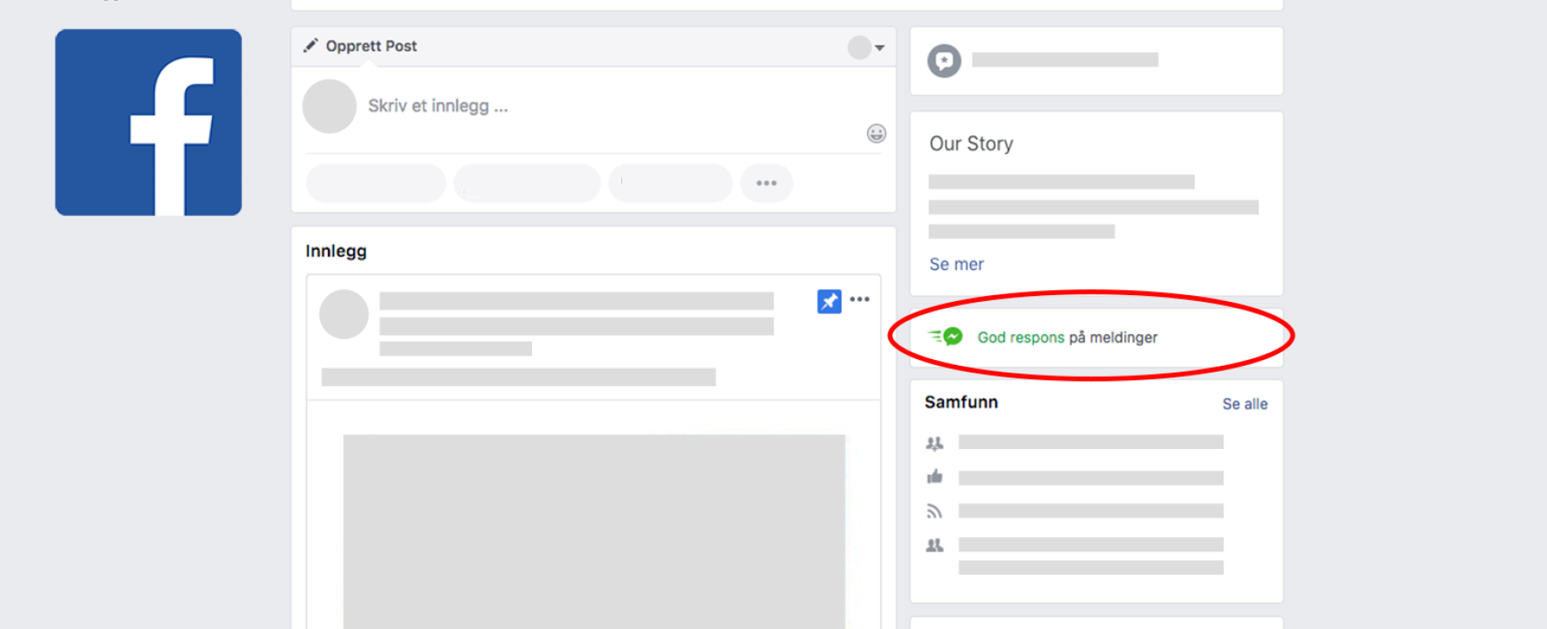The height and width of the screenshot is (629, 1547).
Task: Open the post-as profile dropdown arrow
Action: (x=879, y=48)
